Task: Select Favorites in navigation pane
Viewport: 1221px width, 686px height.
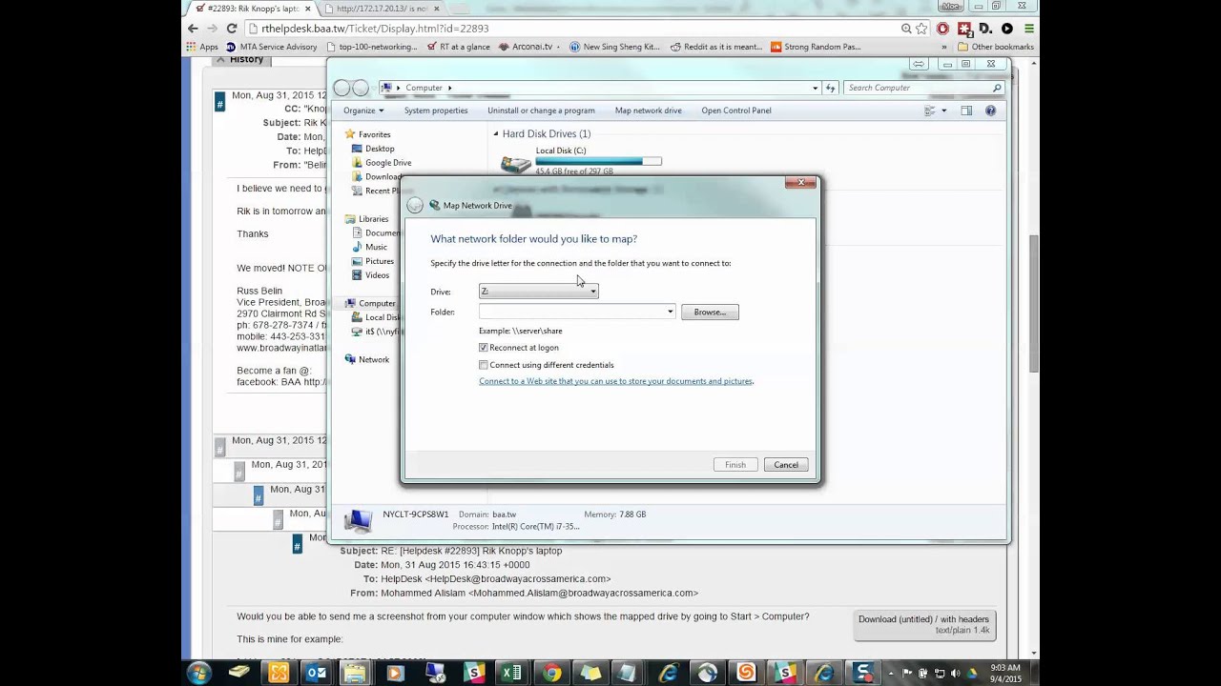Action: (x=368, y=134)
